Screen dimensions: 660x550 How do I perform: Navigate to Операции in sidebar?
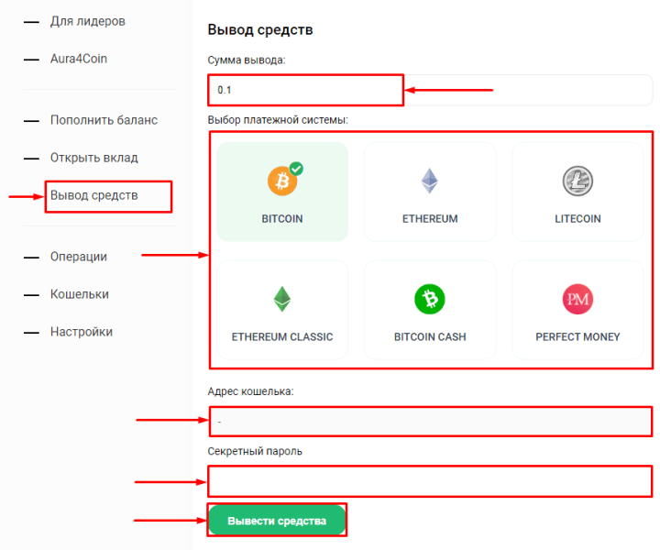coord(79,257)
